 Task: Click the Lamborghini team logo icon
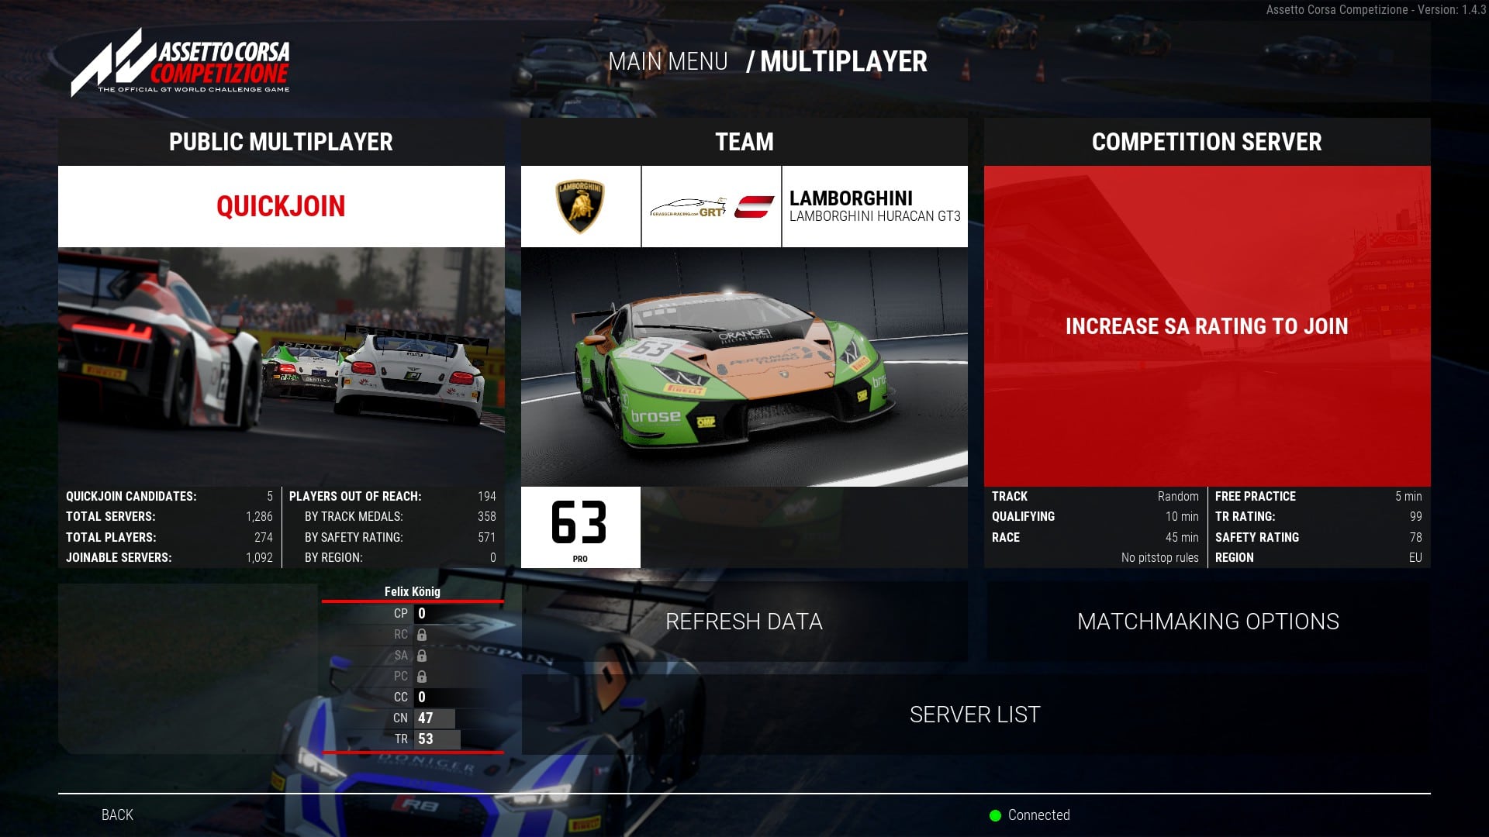[579, 205]
